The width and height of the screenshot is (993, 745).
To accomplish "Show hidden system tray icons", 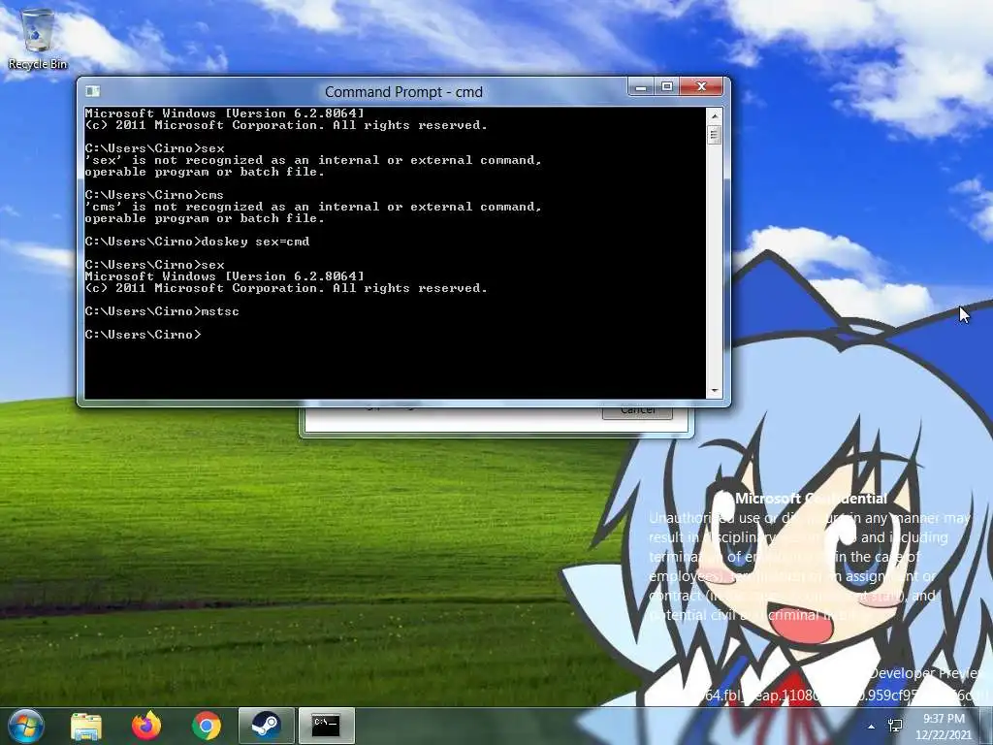I will click(x=872, y=727).
